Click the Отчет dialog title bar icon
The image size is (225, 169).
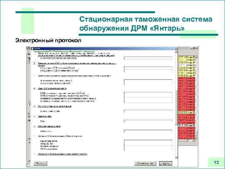32,49
